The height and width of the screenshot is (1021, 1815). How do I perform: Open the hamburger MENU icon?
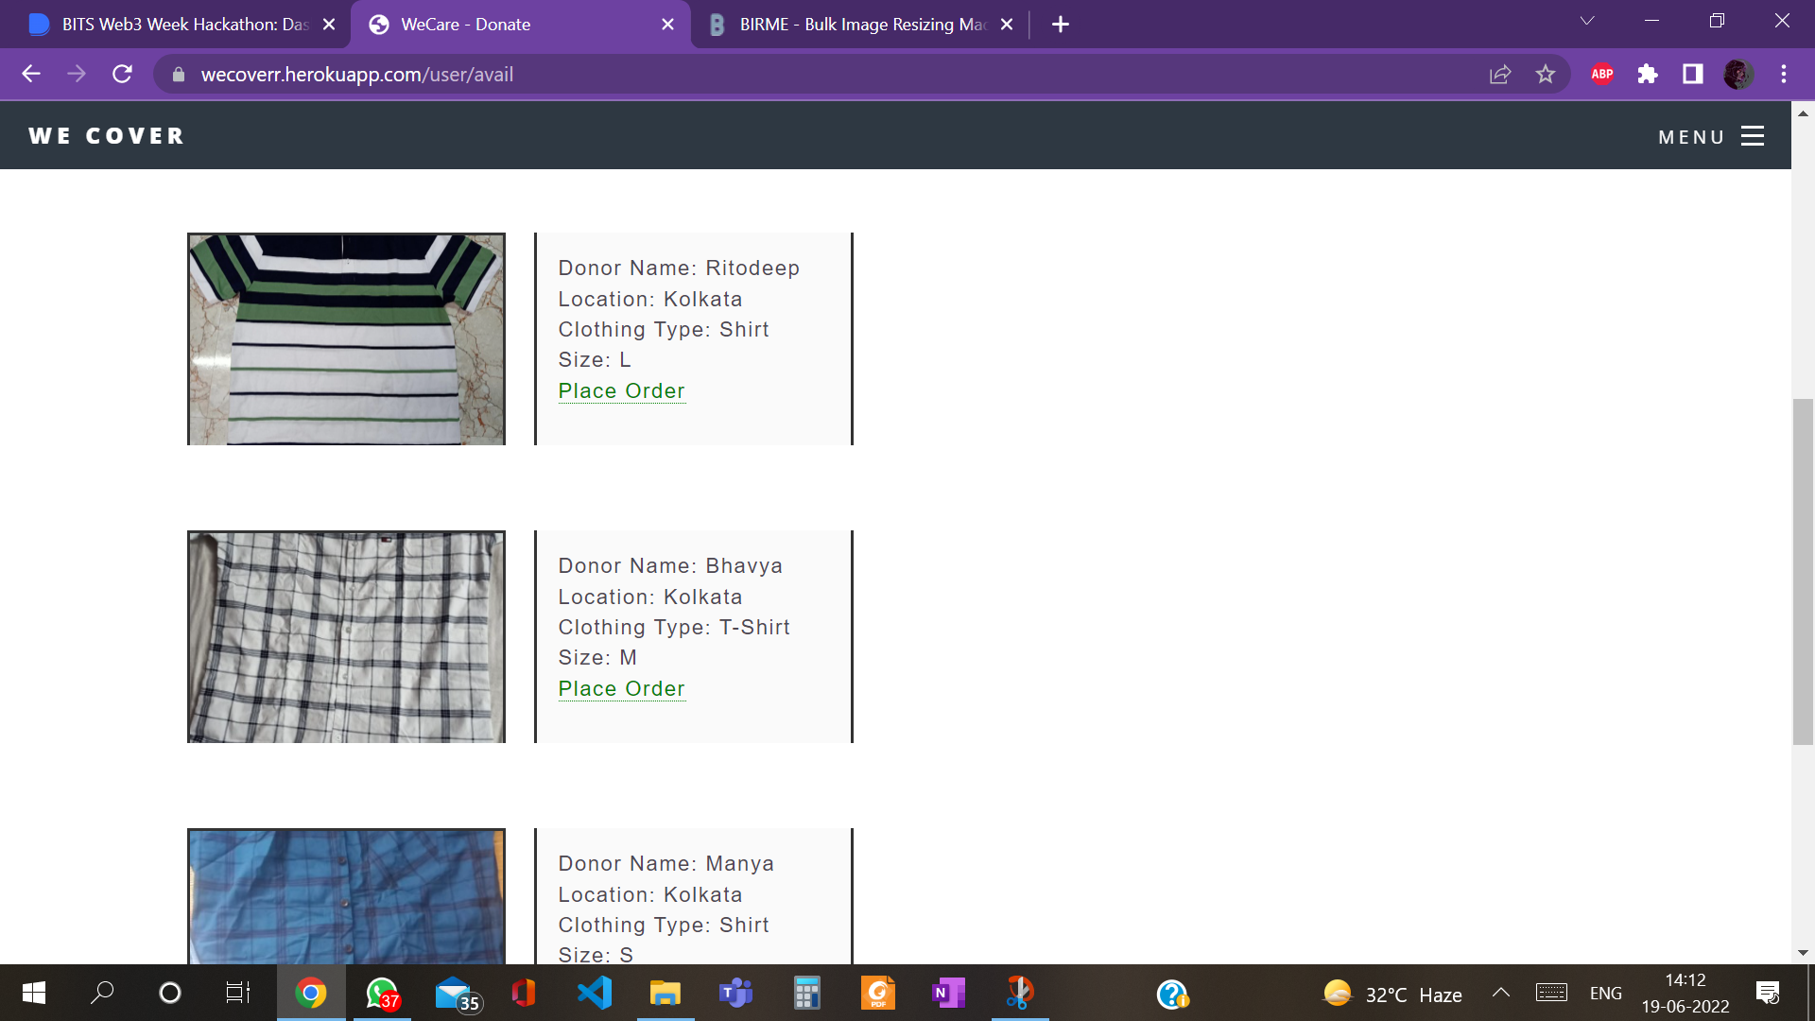click(1752, 136)
